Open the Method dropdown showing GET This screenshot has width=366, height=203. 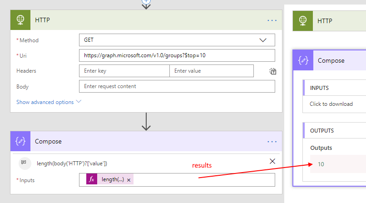(177, 40)
